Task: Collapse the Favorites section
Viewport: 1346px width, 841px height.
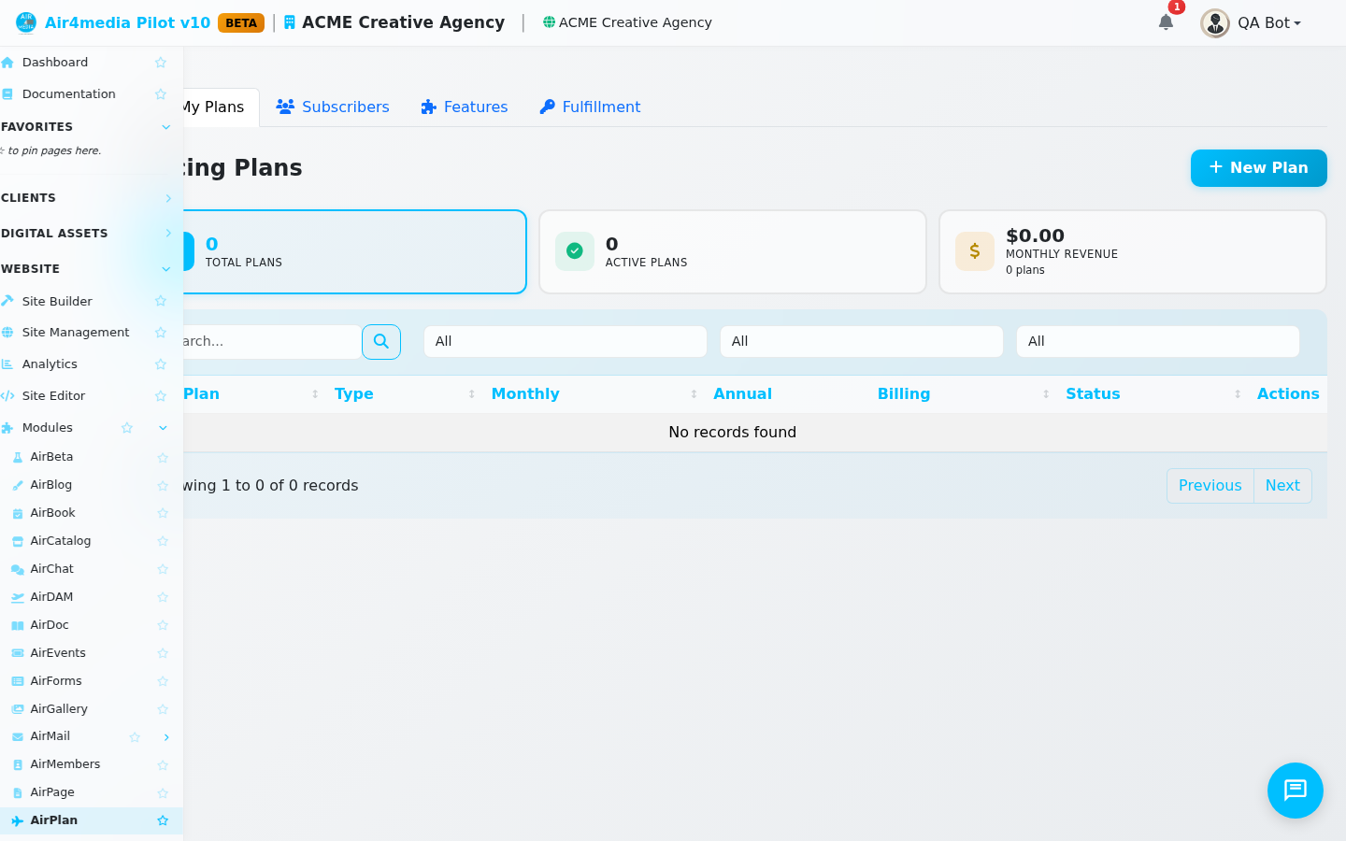Action: click(x=166, y=127)
